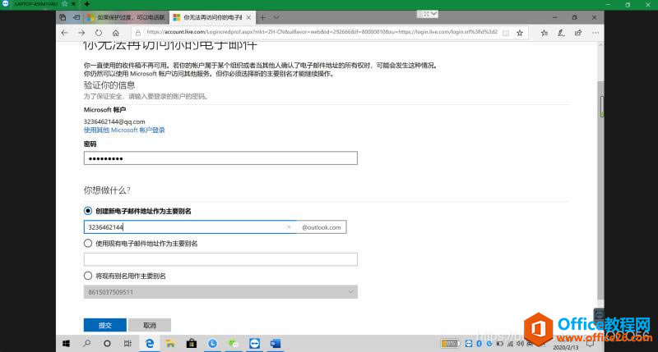The image size is (658, 352).
Task: Click the page vertical scrollbar
Action: (601, 190)
